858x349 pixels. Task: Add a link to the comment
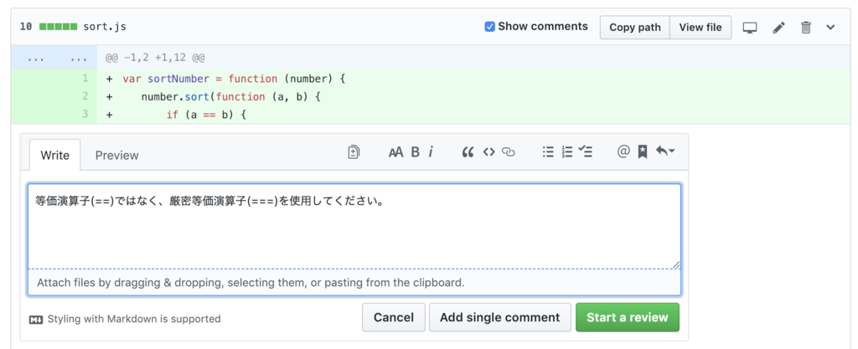[x=509, y=152]
